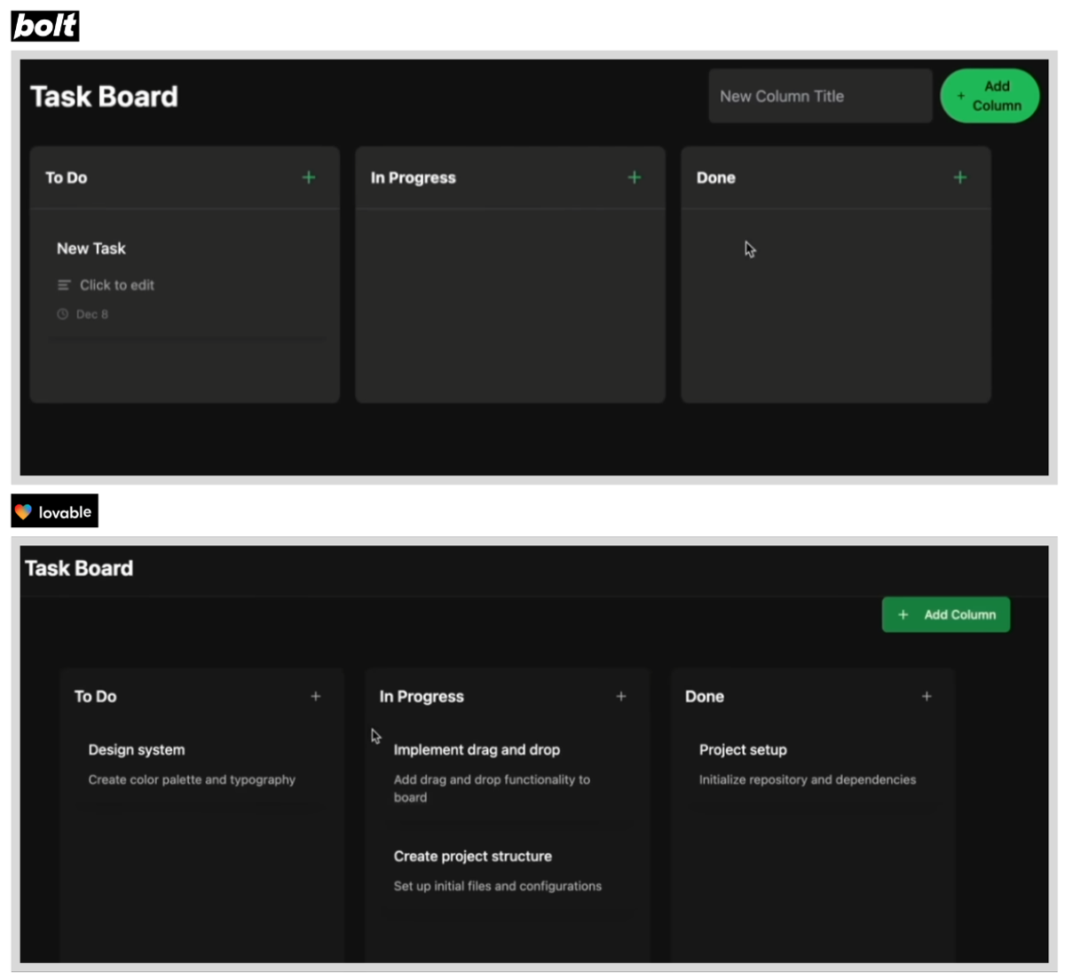Viewport: 1065px width, 980px height.
Task: Click the Task Board heading in Bolt board
Action: pyautogui.click(x=104, y=96)
